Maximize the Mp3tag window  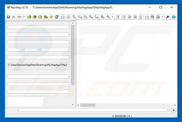pos(161,7)
